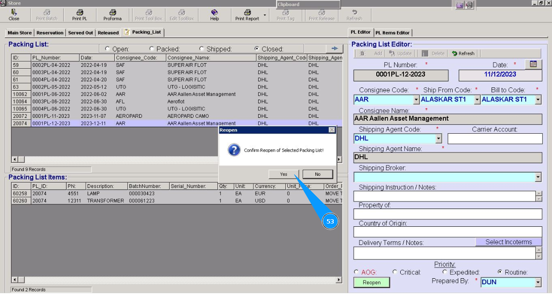This screenshot has width=552, height=296.
Task: Click the Select Incoterms button
Action: 508,242
